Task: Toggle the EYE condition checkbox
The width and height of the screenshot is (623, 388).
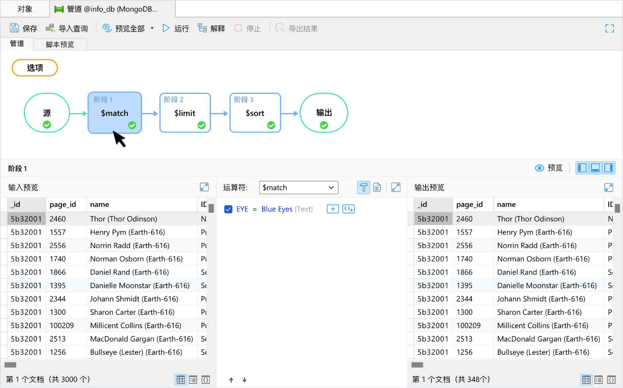Action: tap(228, 209)
